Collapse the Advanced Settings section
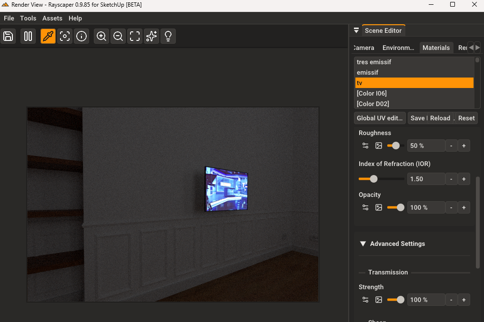Viewport: 484px width, 322px height. pos(363,244)
